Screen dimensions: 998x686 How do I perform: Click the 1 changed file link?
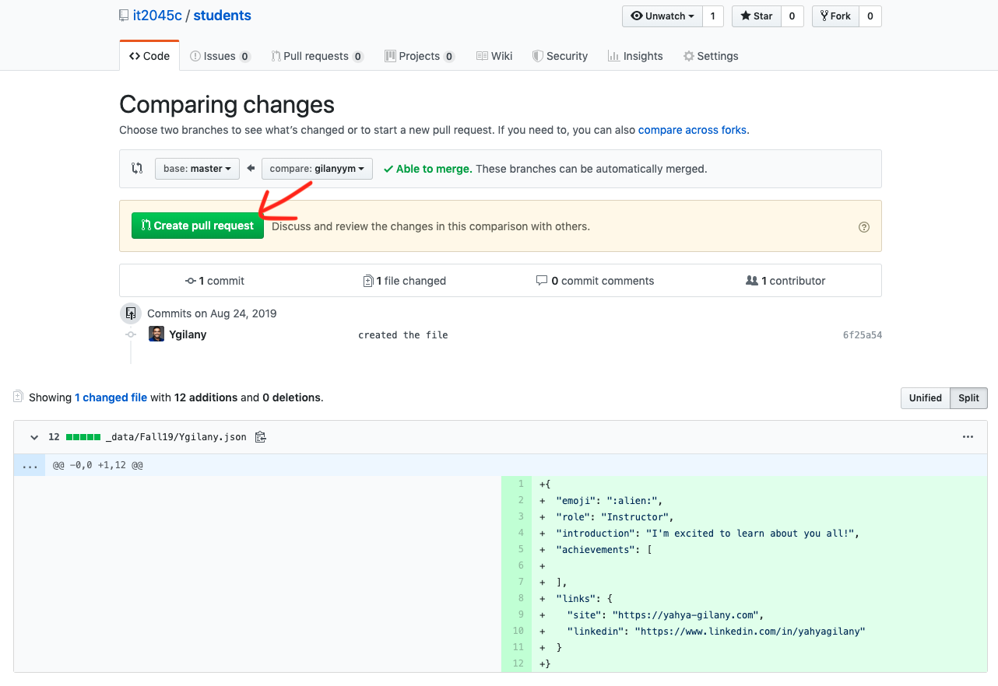coord(111,397)
